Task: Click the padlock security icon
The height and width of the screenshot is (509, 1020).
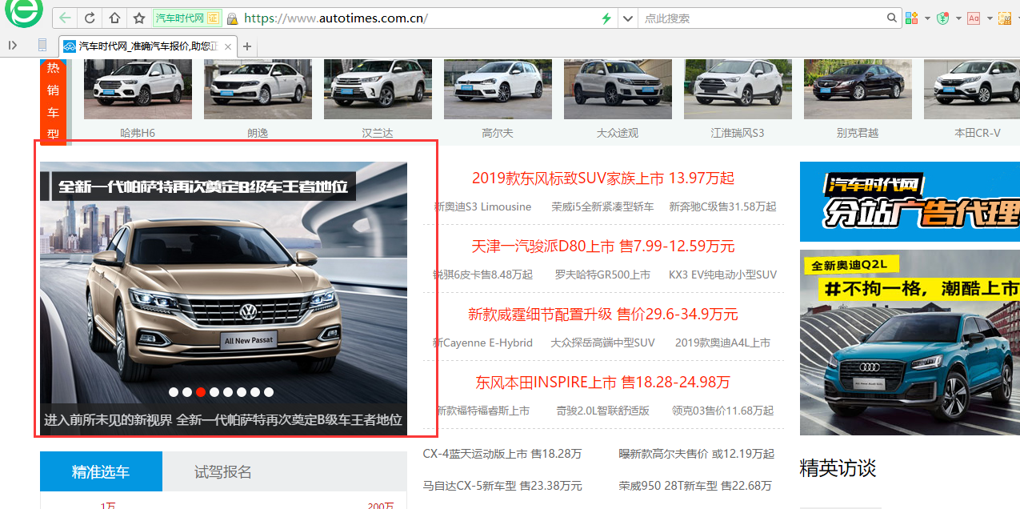Action: tap(232, 18)
